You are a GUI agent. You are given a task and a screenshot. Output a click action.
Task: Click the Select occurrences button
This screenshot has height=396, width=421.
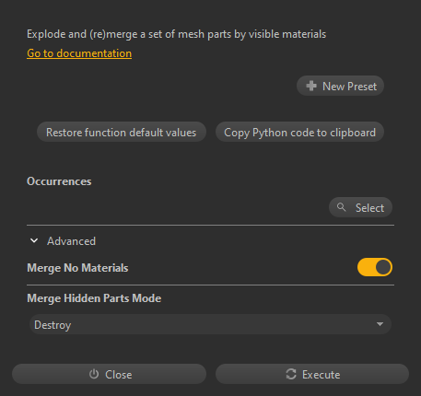360,207
